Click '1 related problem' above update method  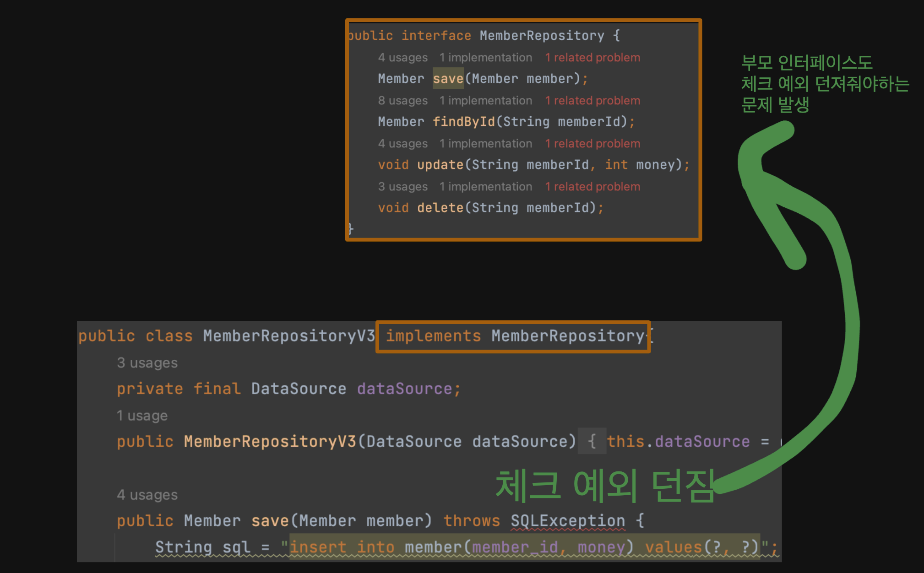point(592,144)
